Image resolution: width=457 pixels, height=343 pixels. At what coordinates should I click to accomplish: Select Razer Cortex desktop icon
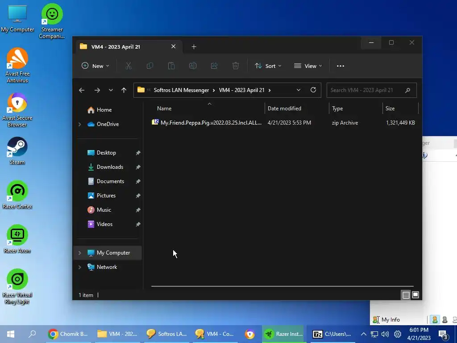tap(17, 195)
